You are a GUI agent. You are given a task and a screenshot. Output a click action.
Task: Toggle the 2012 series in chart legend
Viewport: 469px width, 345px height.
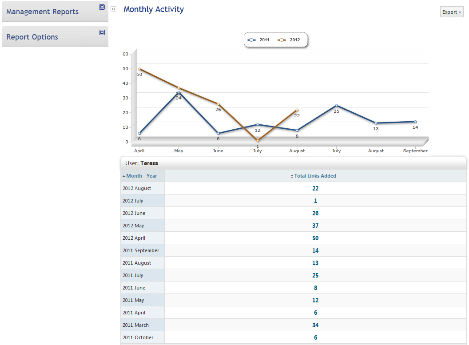tap(289, 40)
